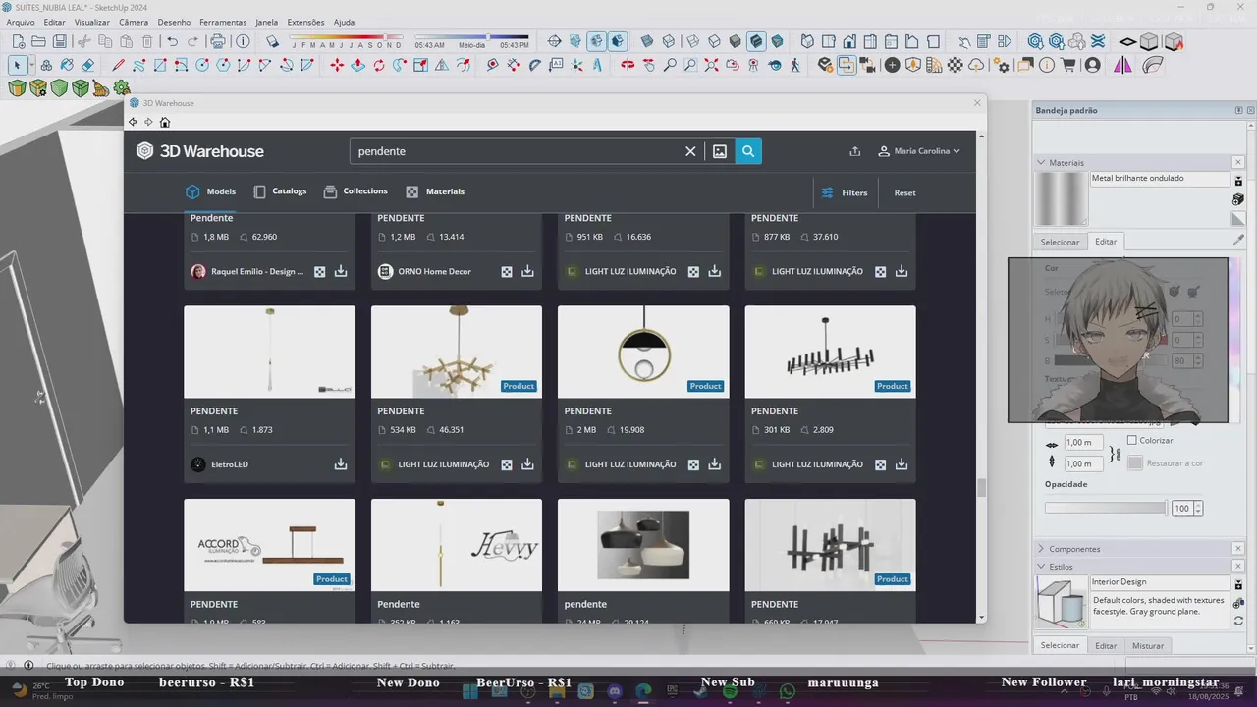Open the LIGHT LUZ ILUMINAÇÃO 46.351 author link
Screen dimensions: 1257x707
pos(443,464)
